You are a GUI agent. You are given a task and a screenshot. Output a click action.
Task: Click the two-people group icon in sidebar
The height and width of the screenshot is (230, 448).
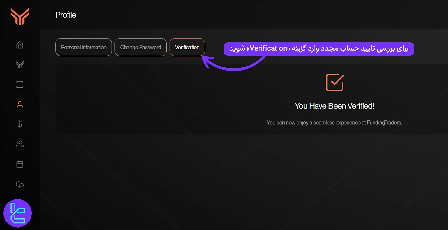pos(20,144)
